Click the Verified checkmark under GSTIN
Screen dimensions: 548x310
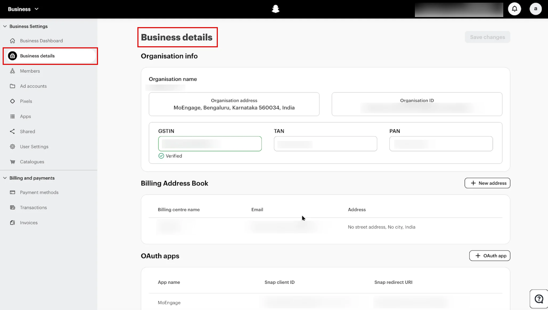point(161,156)
